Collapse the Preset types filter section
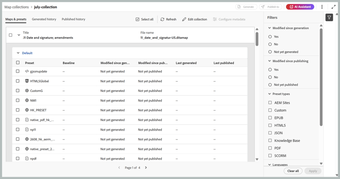 point(270,94)
